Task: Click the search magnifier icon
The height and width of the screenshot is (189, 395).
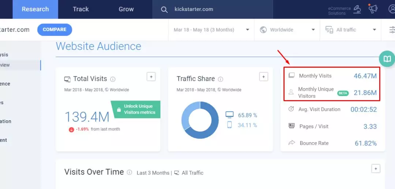Action: click(x=164, y=10)
